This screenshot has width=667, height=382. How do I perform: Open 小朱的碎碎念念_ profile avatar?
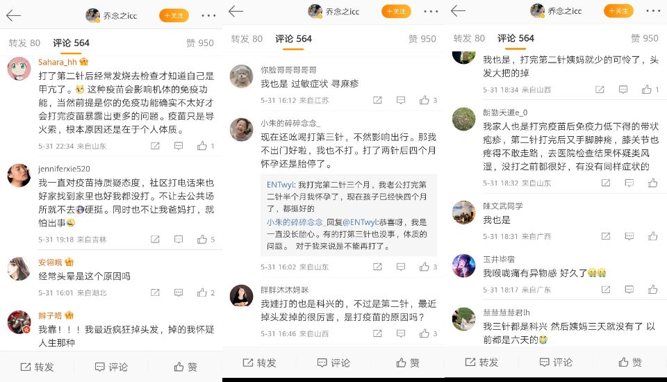pos(241,129)
